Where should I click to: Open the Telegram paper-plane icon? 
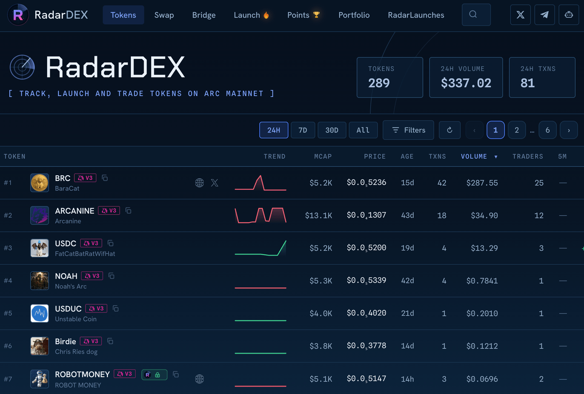click(x=545, y=15)
